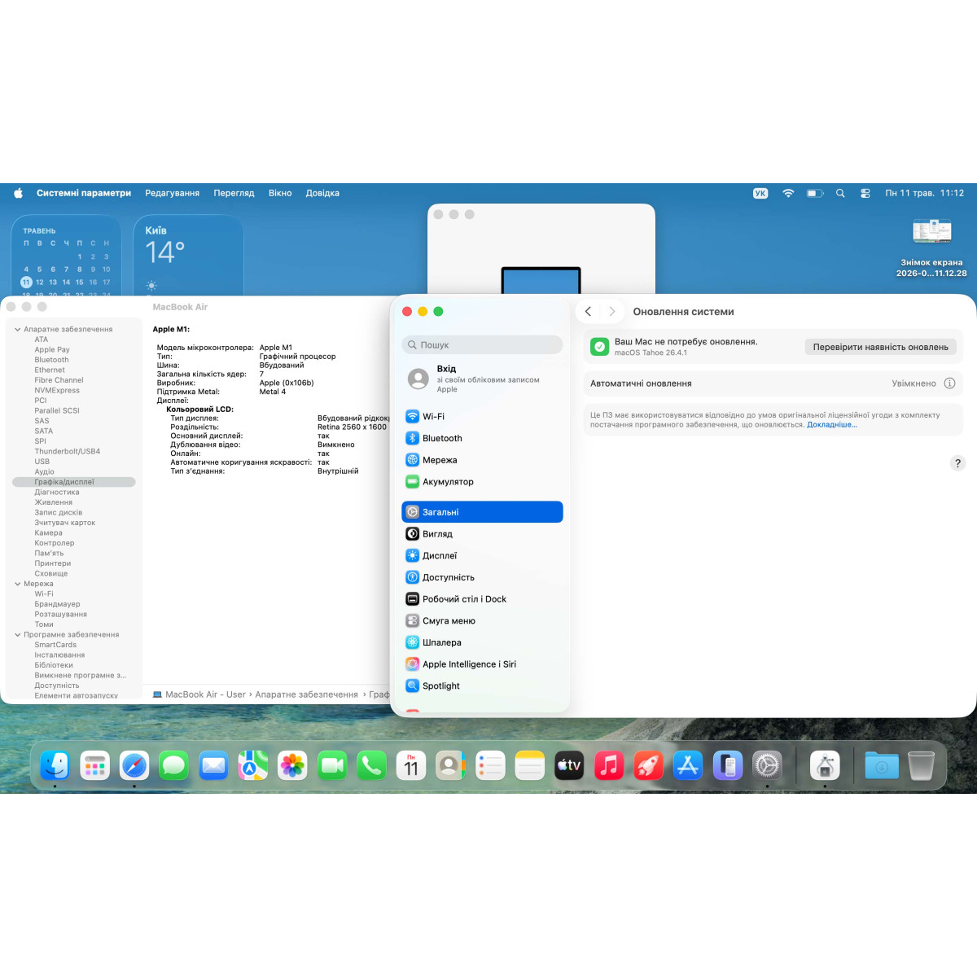
Task: Sign in with Apple account (Вхід)
Action: pos(482,379)
